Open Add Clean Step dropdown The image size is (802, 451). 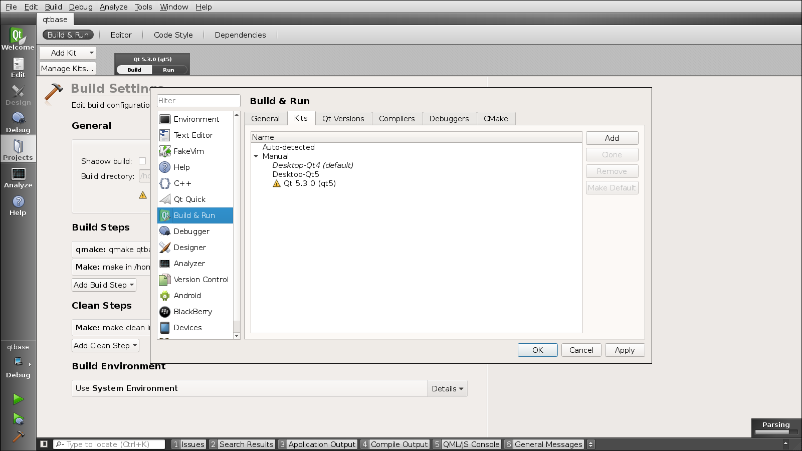tap(105, 345)
